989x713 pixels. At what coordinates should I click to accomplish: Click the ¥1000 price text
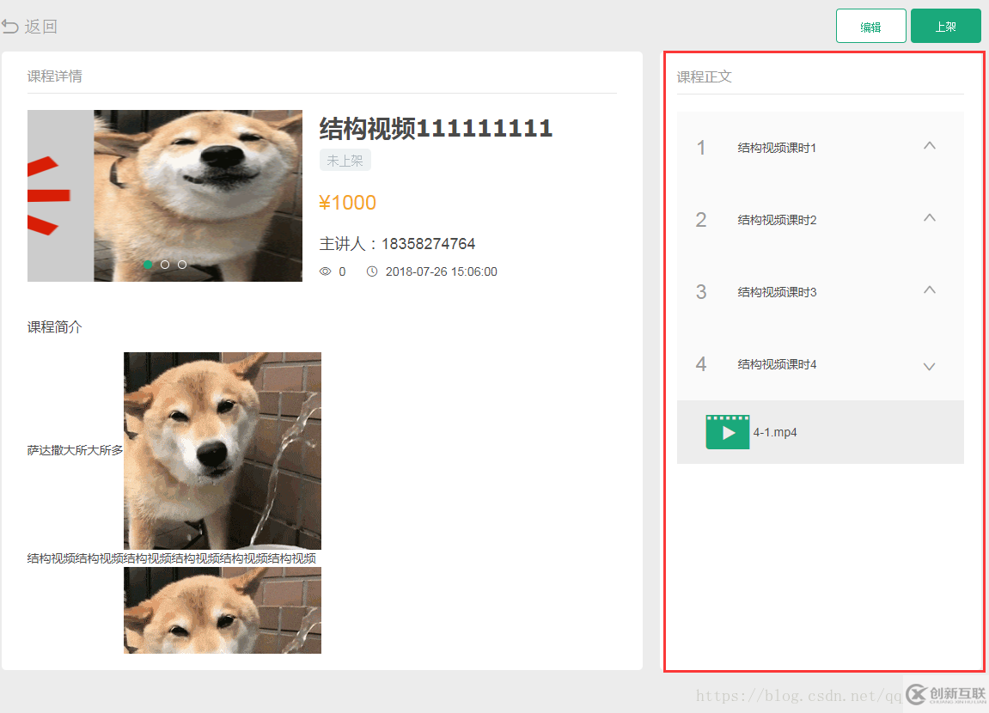click(x=347, y=203)
